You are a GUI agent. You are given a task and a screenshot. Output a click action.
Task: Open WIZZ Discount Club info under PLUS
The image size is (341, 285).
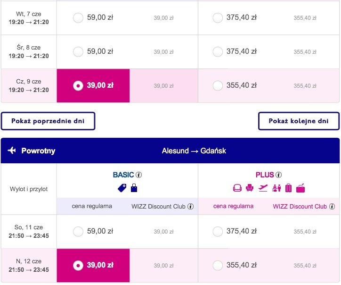[332, 206]
